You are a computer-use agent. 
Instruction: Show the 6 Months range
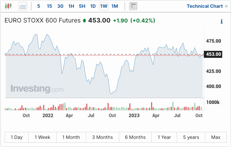pyautogui.click(x=135, y=137)
